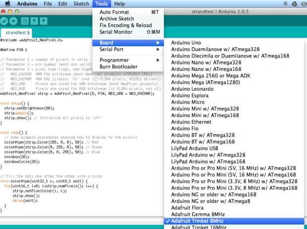Pick Arduino NG or older w/ ATmega8
This screenshot has width=307, height=229.
click(x=234, y=201)
